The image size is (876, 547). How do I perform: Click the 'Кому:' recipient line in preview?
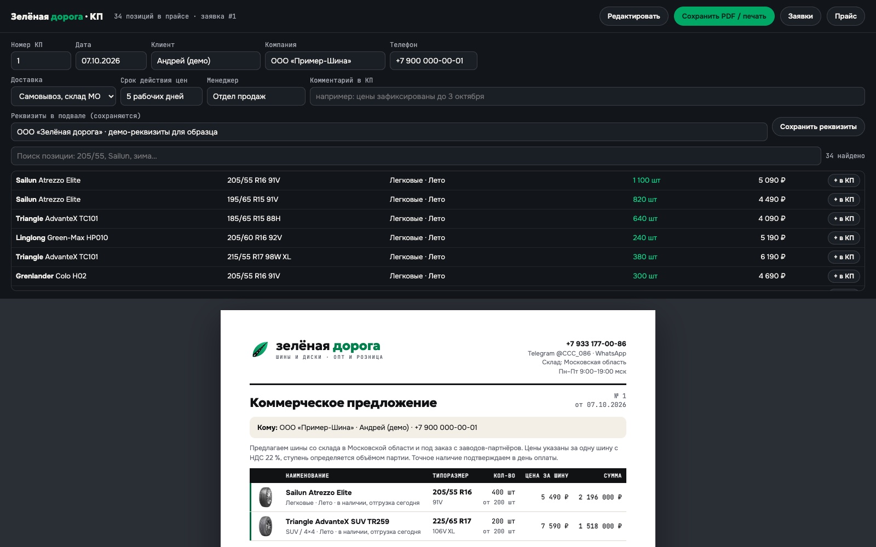pos(438,428)
